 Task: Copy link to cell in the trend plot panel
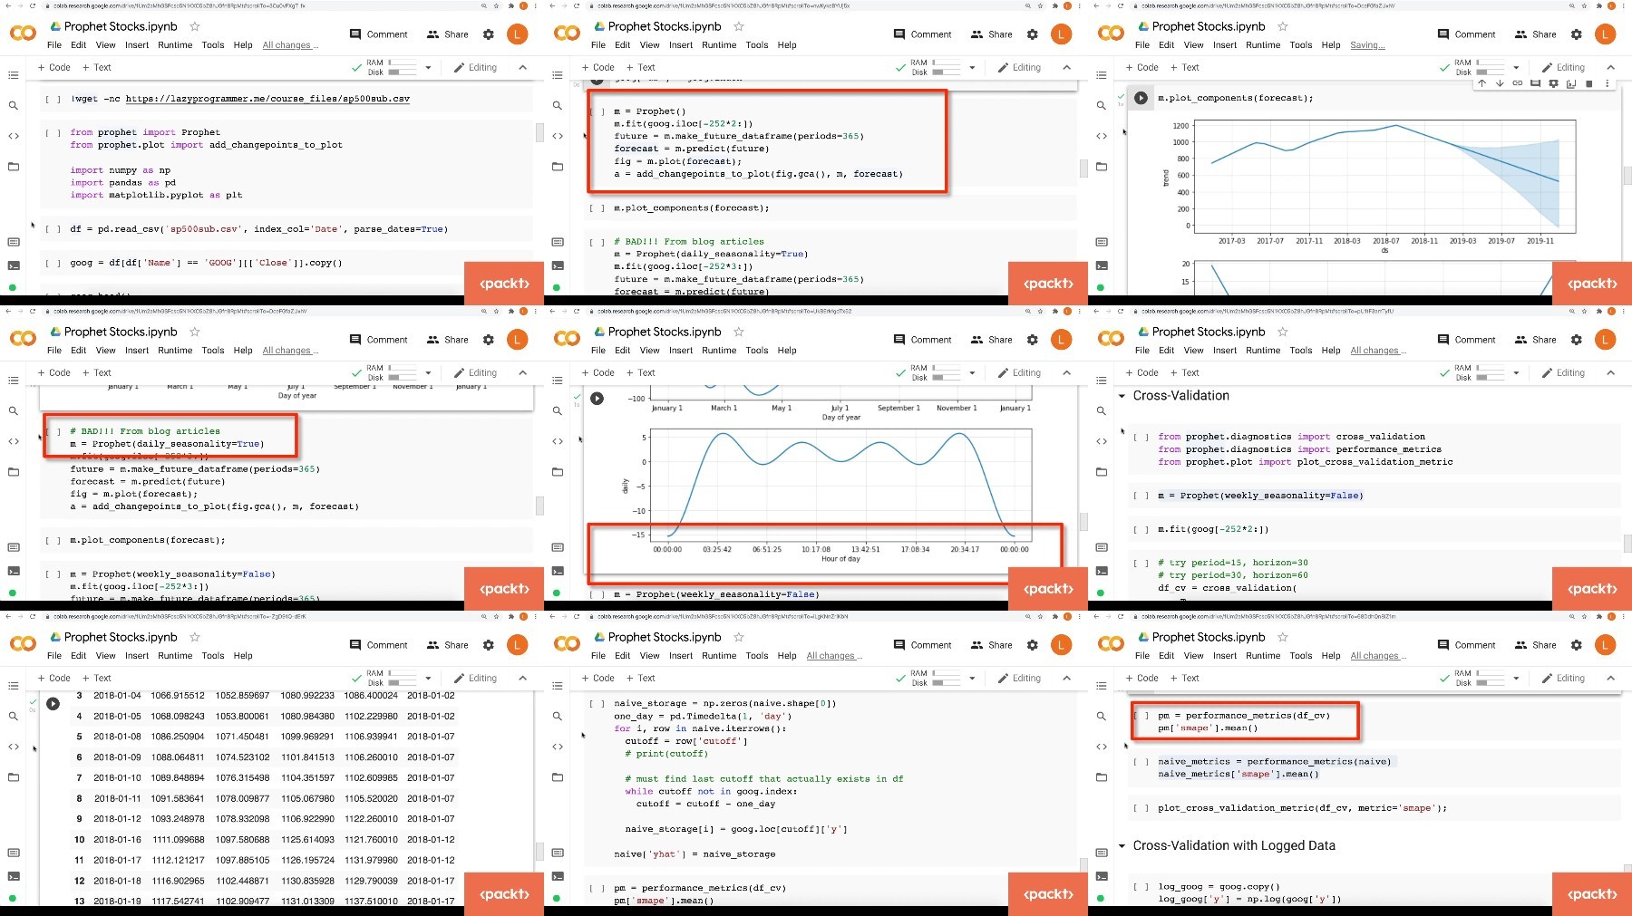pyautogui.click(x=1517, y=83)
